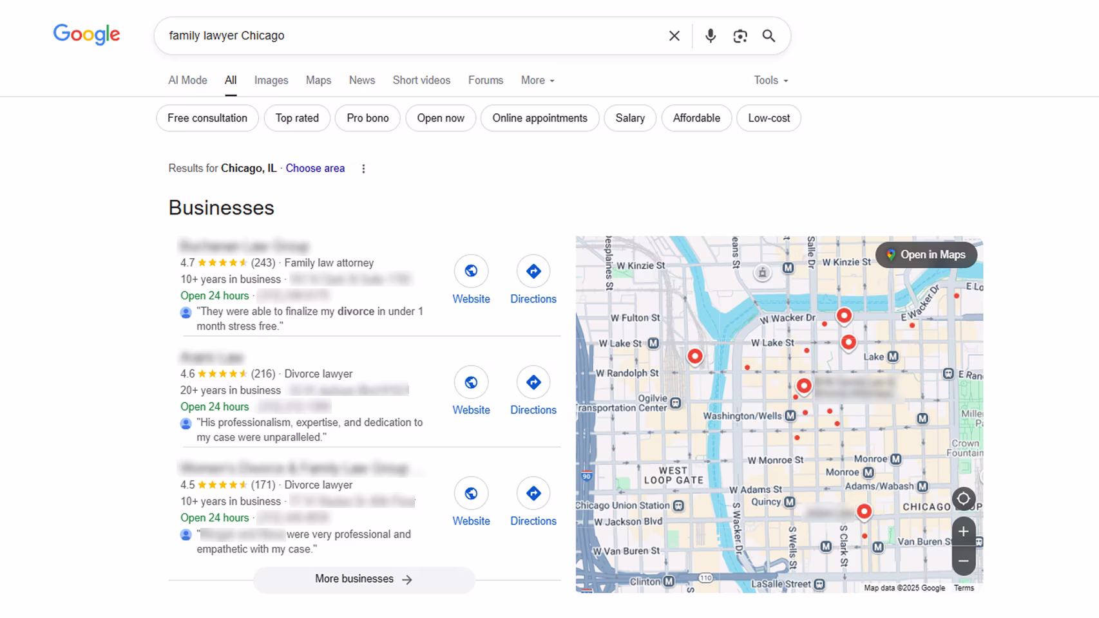Toggle the Affordable filter chip
The width and height of the screenshot is (1099, 618).
pos(696,118)
